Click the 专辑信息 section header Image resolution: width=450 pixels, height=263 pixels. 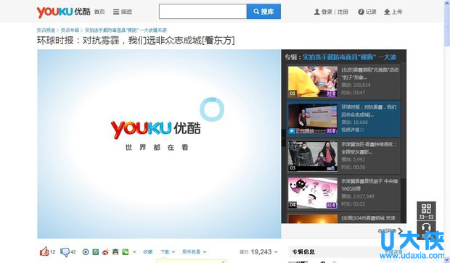coord(303,252)
